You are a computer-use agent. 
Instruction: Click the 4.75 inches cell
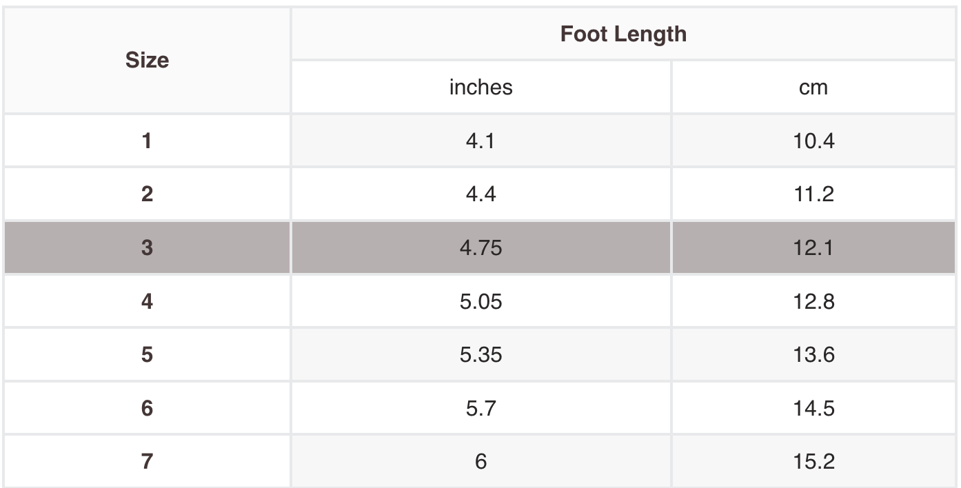[480, 247]
